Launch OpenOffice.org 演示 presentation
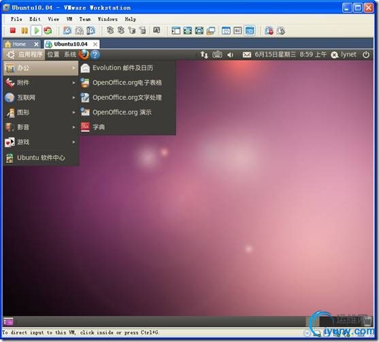 click(127, 112)
